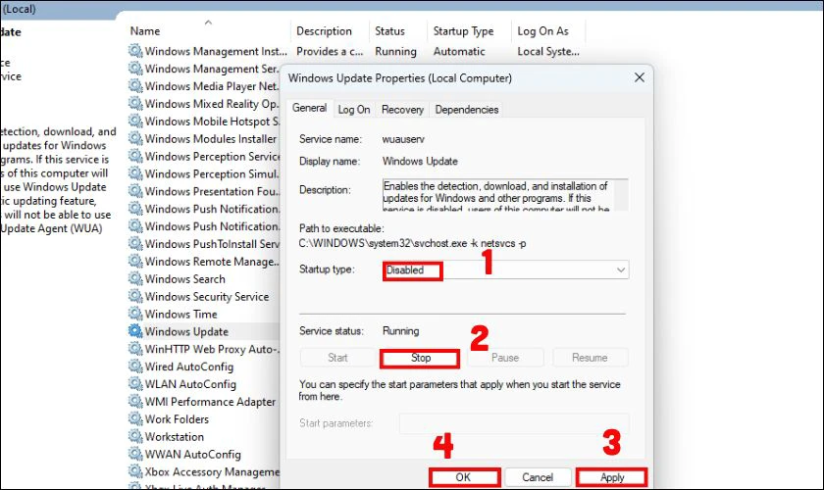Screen dimensions: 824x490
Task: Click the gear icon of Windows PushToInstall Serv
Action: click(x=135, y=244)
